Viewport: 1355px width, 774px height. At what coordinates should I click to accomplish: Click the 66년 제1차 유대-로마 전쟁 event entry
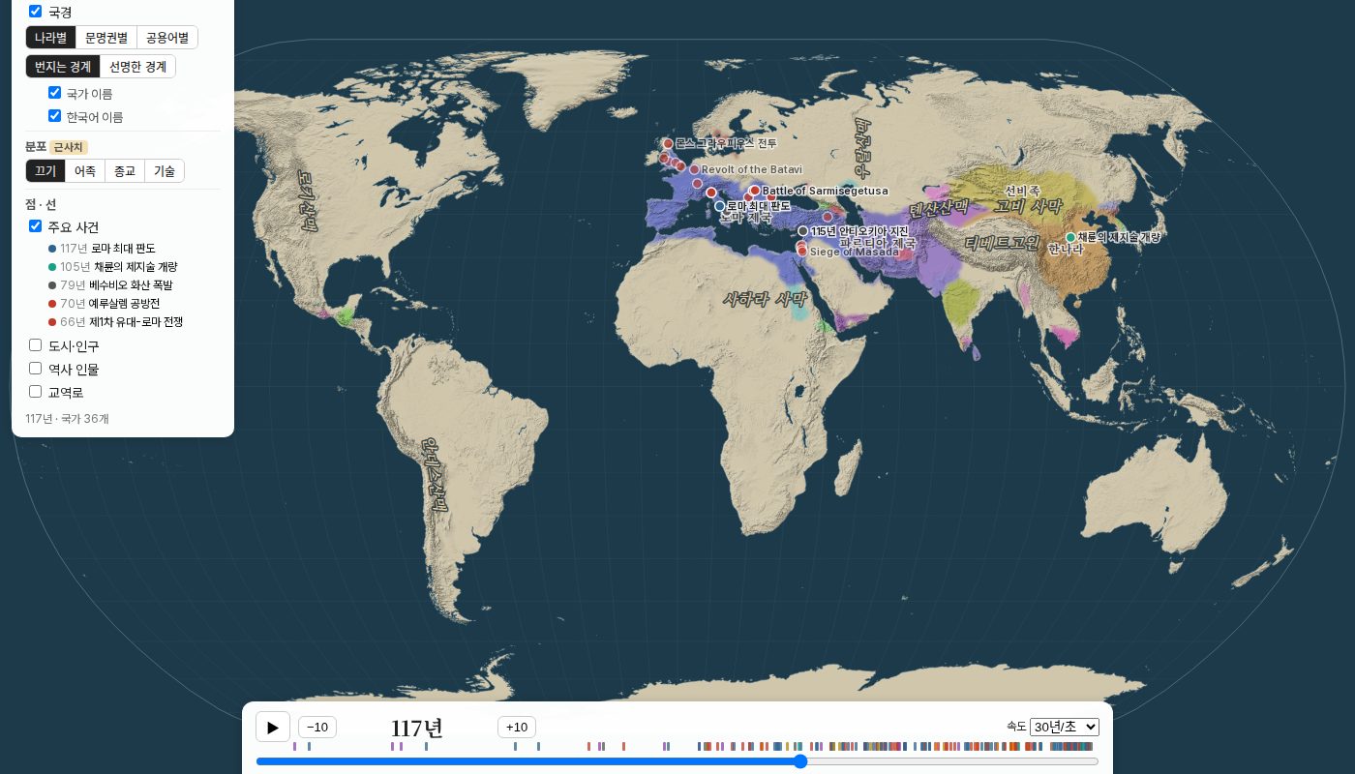click(115, 322)
